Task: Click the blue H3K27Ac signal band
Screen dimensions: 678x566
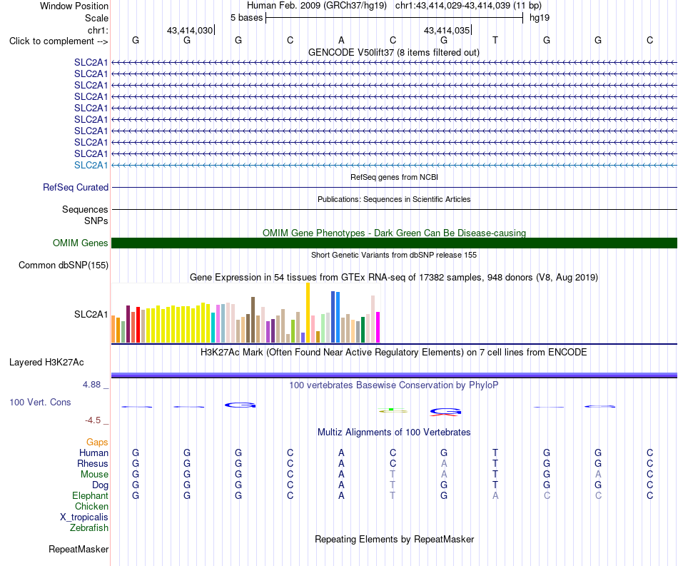Action: (x=394, y=375)
